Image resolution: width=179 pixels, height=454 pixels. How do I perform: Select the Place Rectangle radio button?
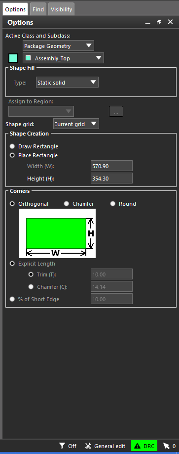pyautogui.click(x=12, y=155)
